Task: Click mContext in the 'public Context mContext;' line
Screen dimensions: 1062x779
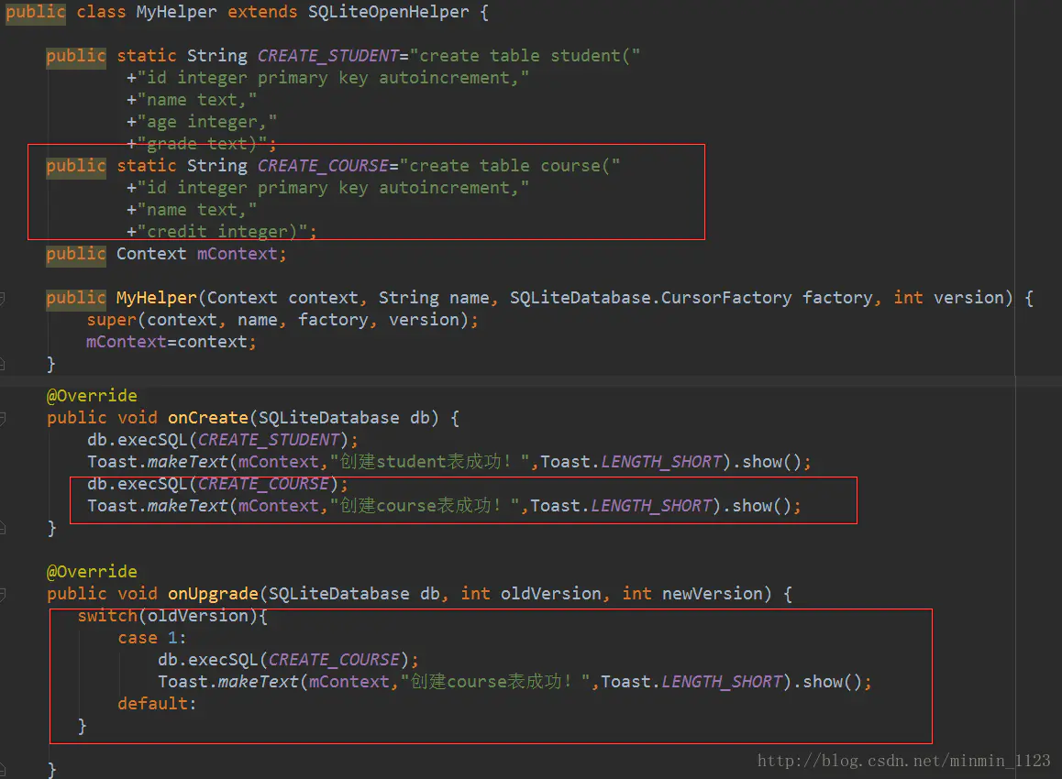Action: click(x=237, y=254)
